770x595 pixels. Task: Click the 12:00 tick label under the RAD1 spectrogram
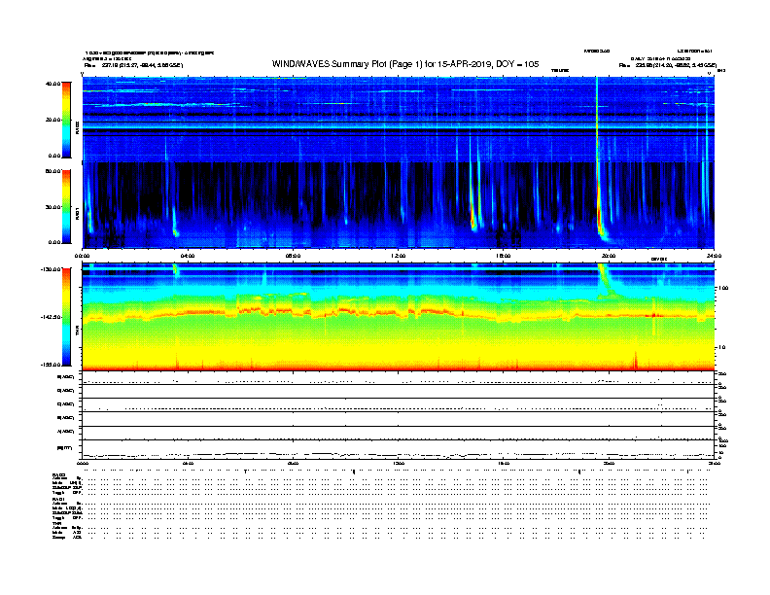[399, 256]
